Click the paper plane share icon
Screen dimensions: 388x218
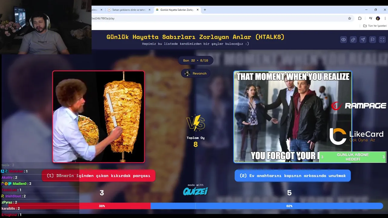[x=363, y=40]
